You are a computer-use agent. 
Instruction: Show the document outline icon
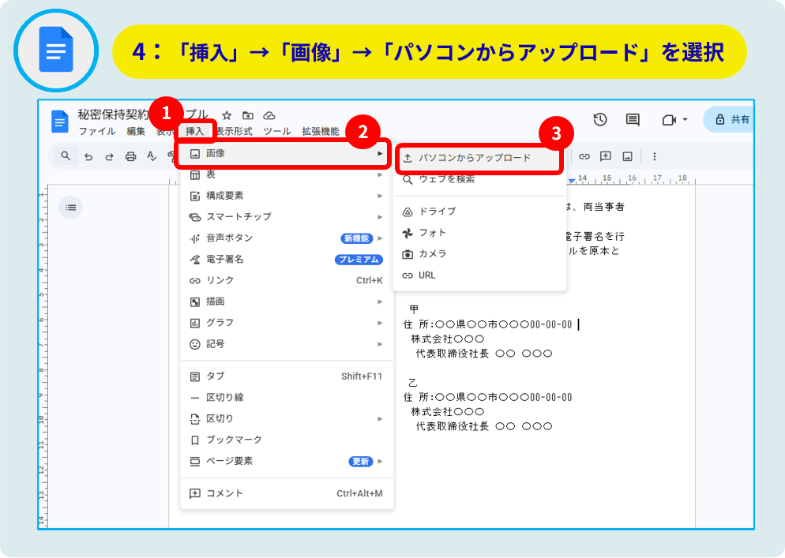pyautogui.click(x=71, y=208)
